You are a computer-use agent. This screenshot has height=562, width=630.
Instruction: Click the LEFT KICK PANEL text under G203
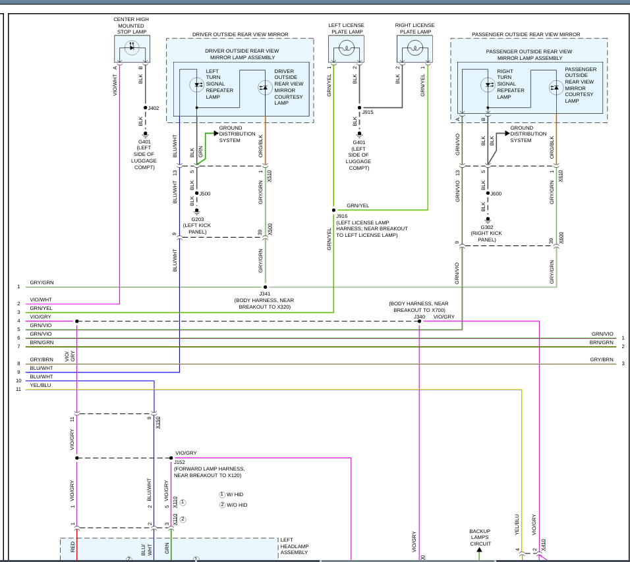(x=197, y=228)
